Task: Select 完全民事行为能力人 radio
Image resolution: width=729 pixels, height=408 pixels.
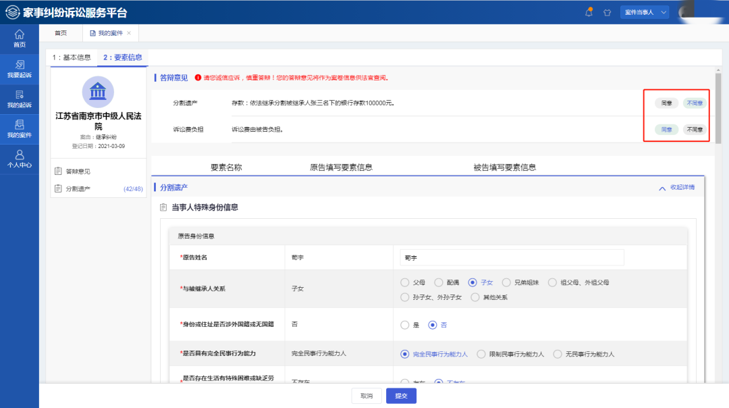Action: pos(405,354)
